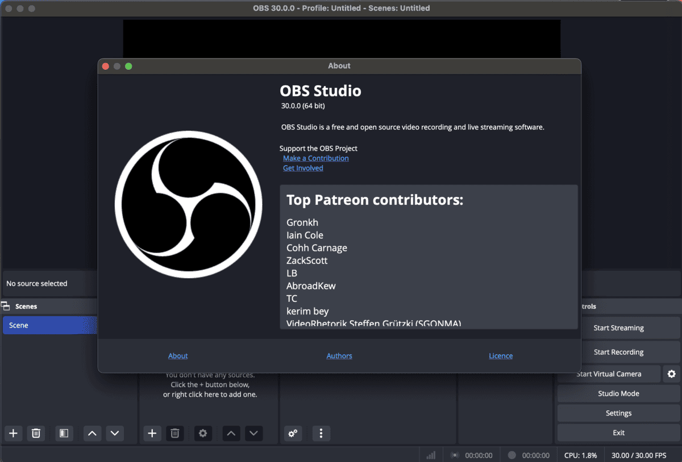
Task: Click the Start Recording button
Action: 618,352
